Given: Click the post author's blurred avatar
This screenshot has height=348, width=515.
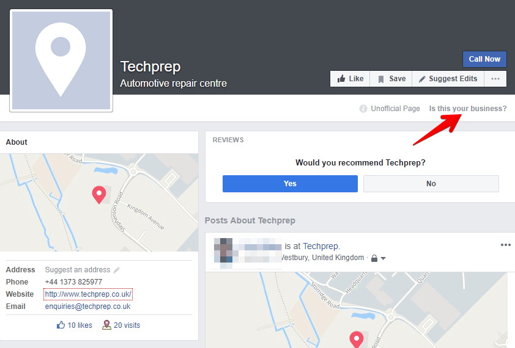Looking at the screenshot, I should pos(223,250).
